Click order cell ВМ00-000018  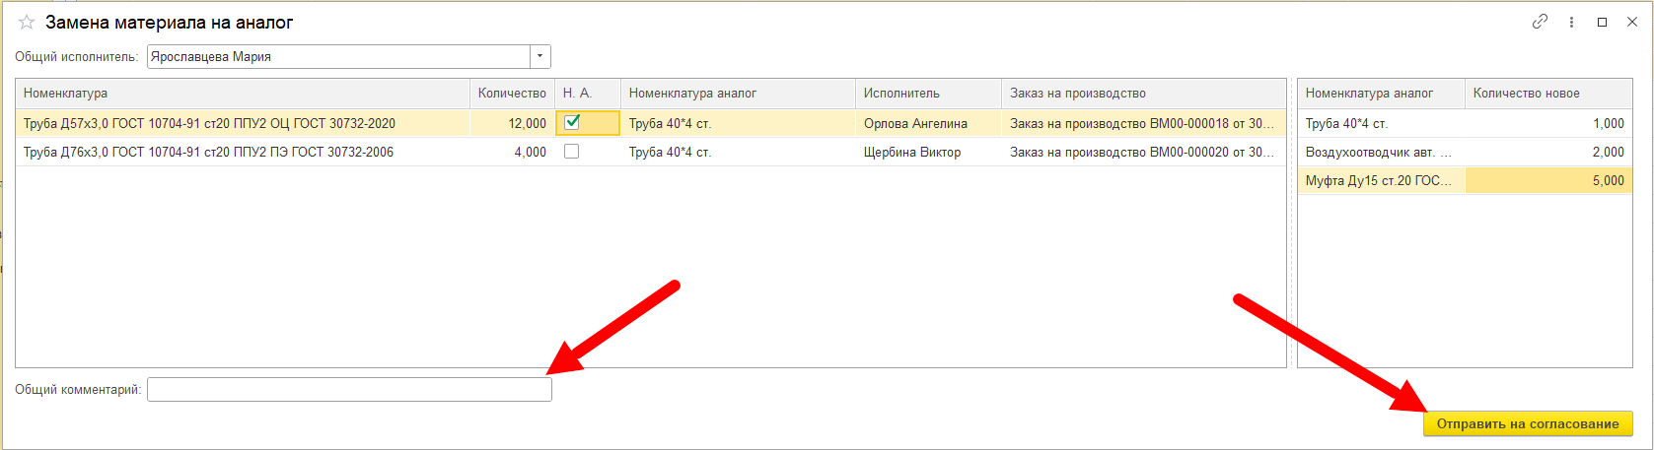[x=1143, y=123]
